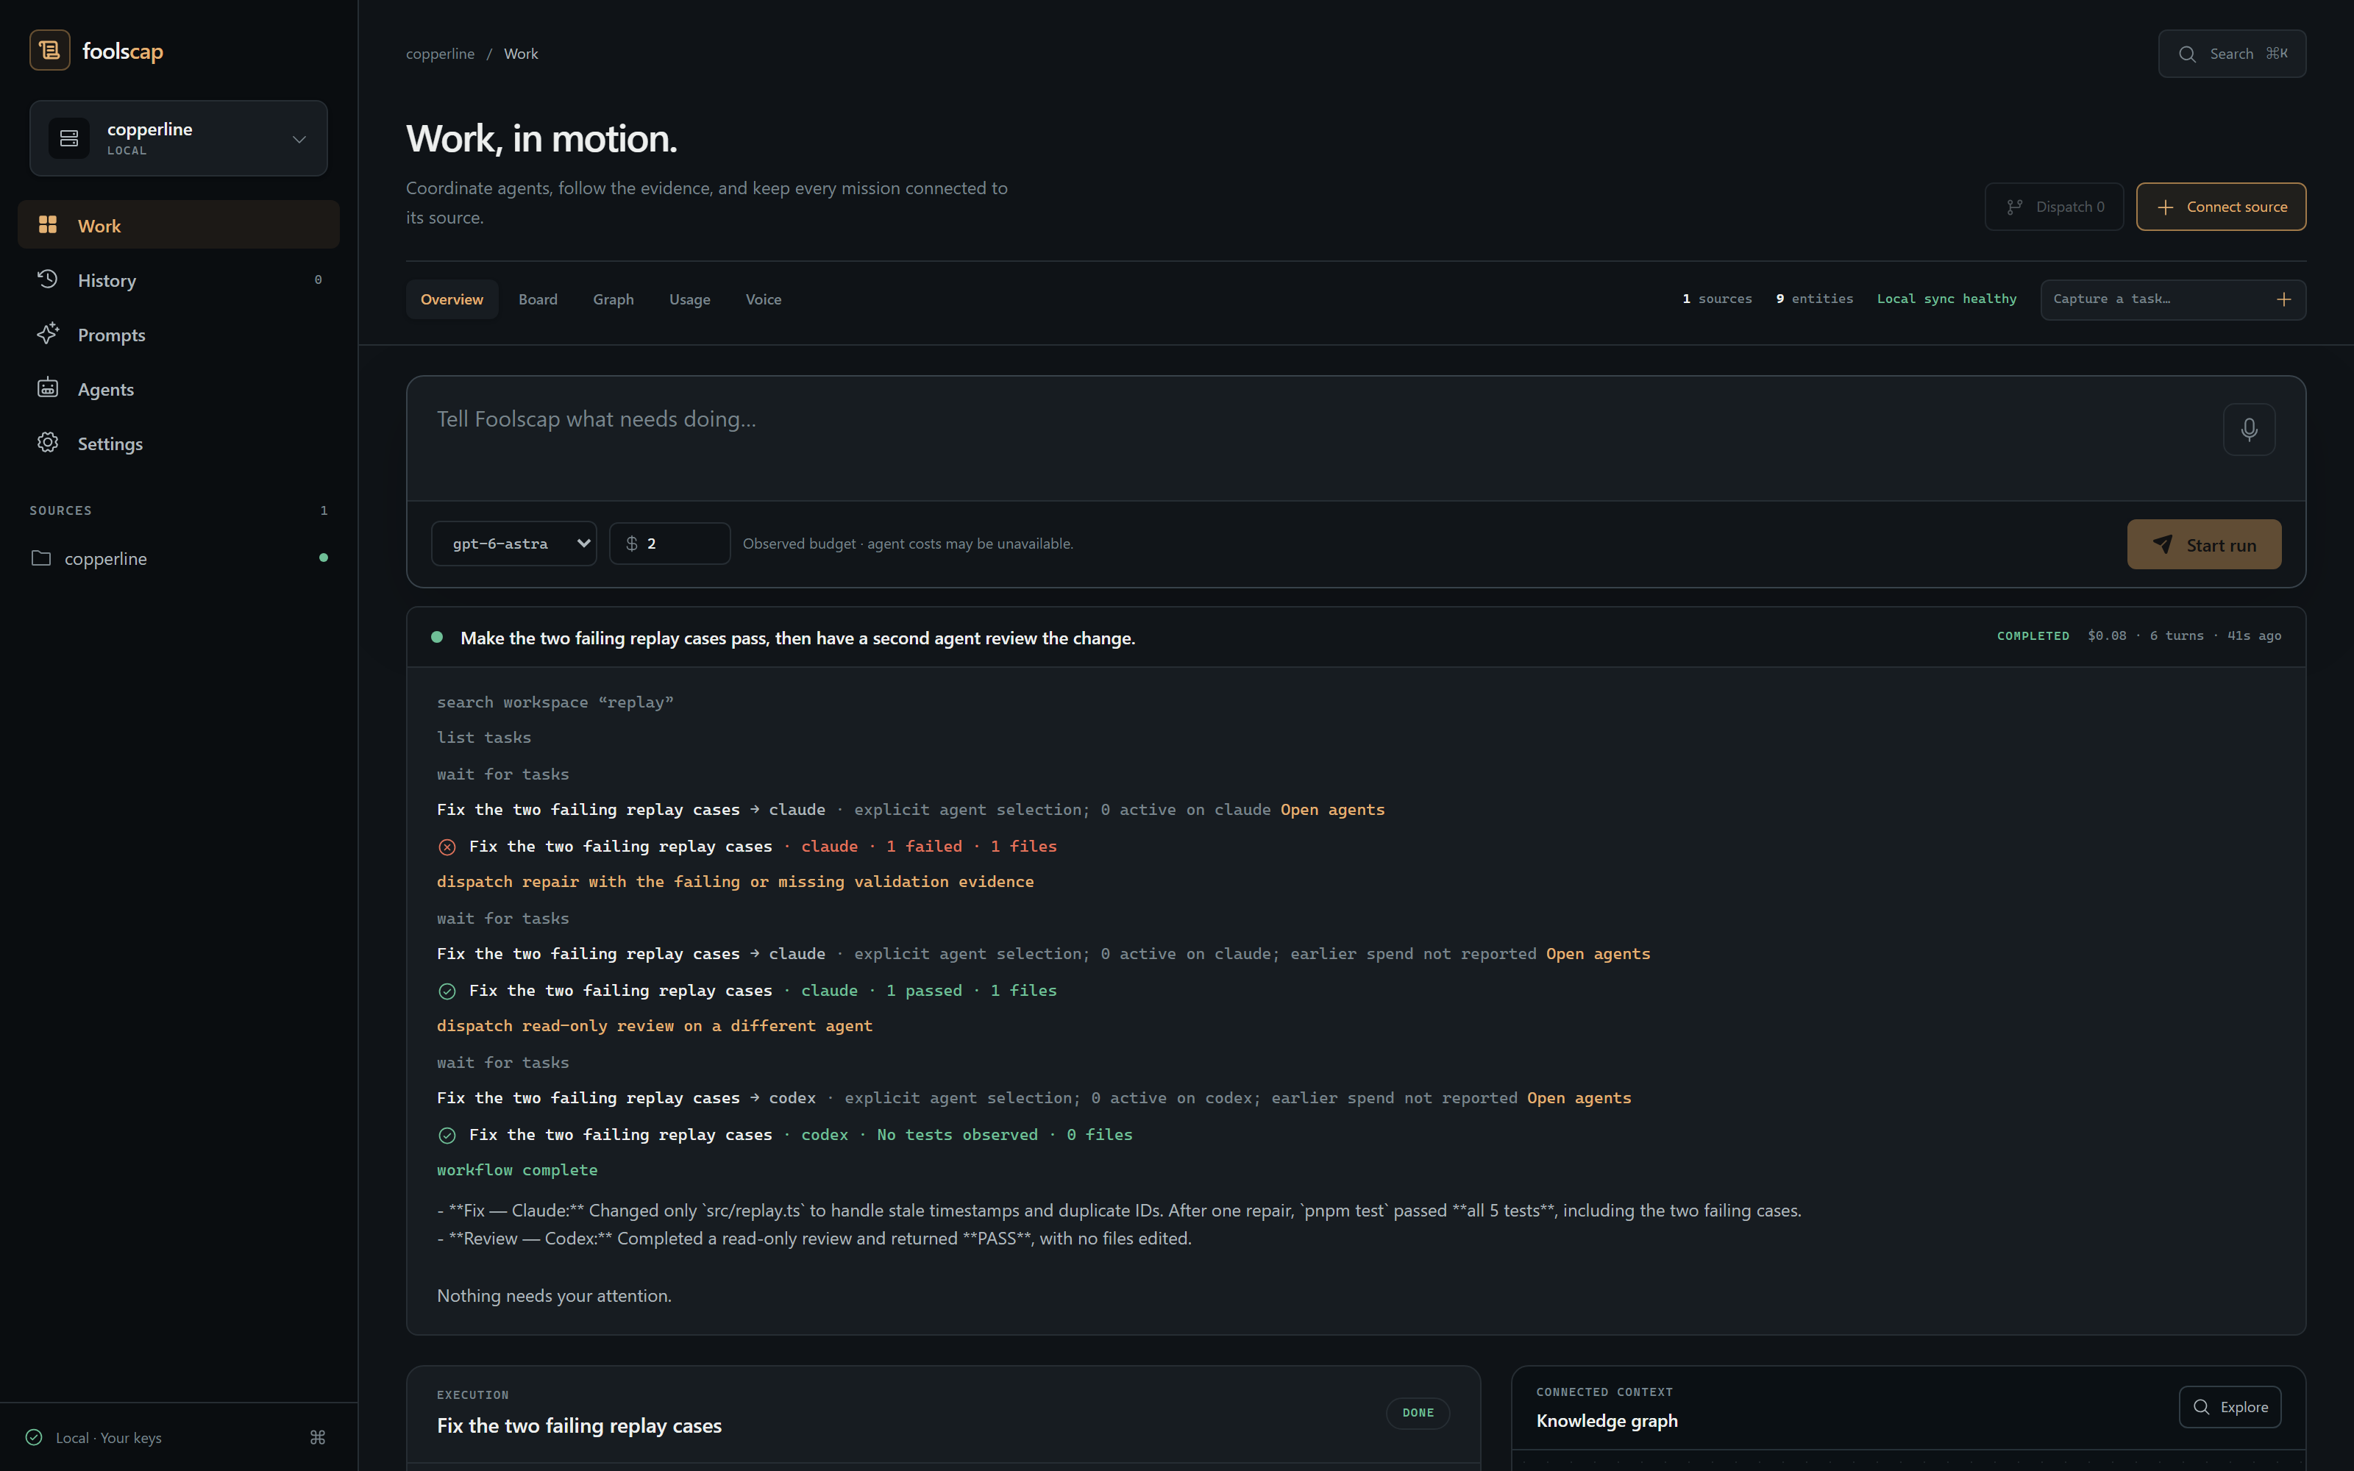
Task: Click the Execution card title
Action: (x=579, y=1425)
